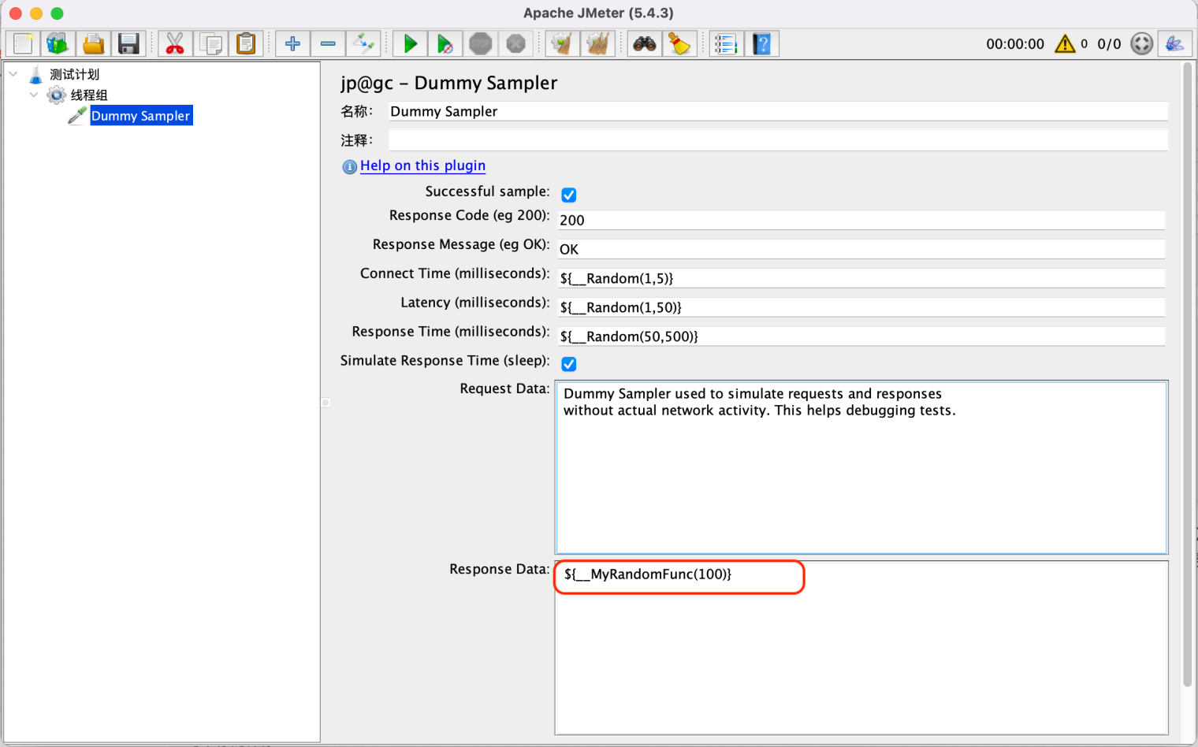Open Function Helper dialog list icon
Viewport: 1198px width, 747px height.
tap(726, 43)
